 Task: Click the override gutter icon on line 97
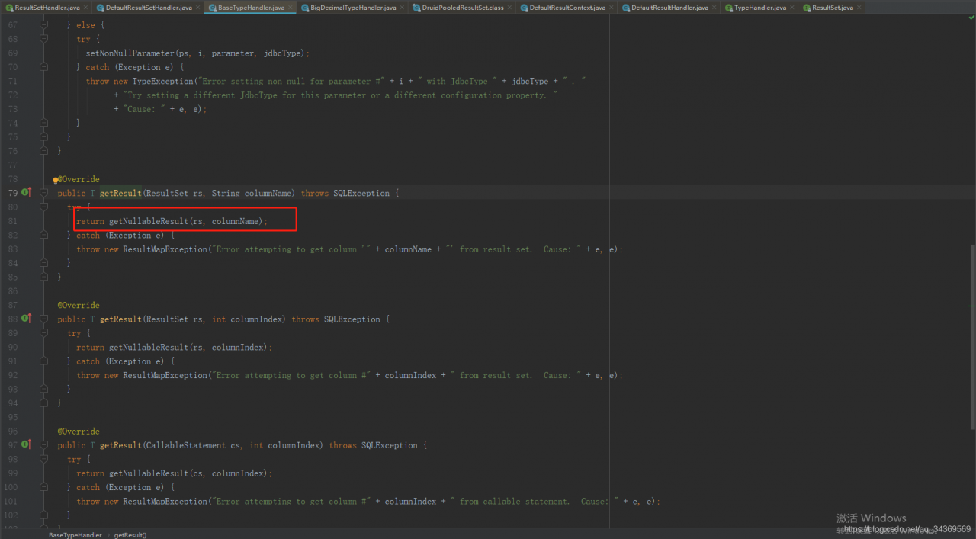click(x=26, y=444)
